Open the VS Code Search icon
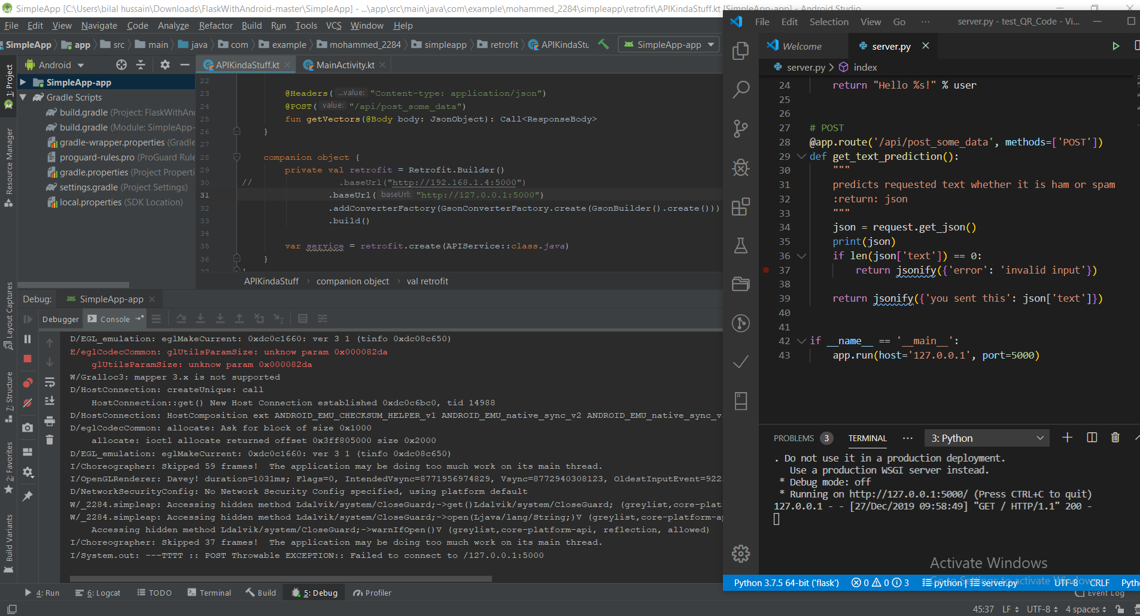This screenshot has height=616, width=1140. 741,90
